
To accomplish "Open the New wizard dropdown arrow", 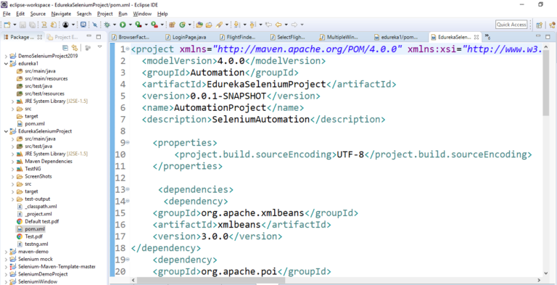I will coord(15,25).
